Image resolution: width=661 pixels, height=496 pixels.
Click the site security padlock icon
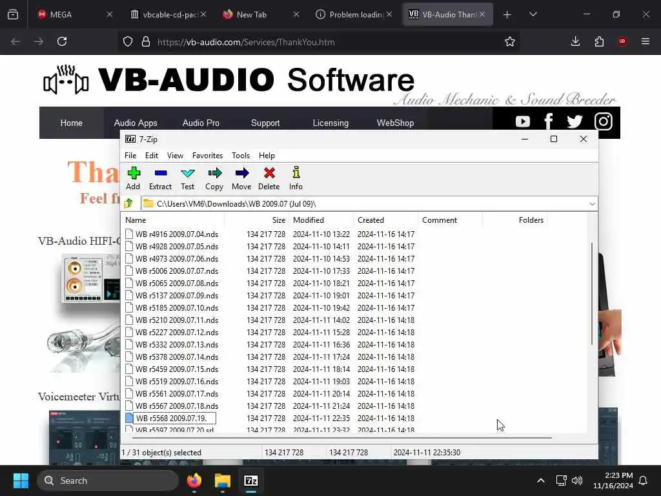point(146,42)
